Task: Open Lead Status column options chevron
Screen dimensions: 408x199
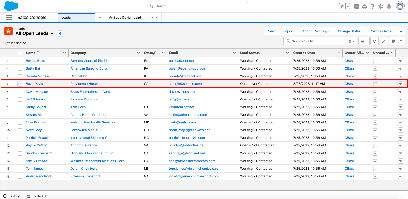Action: click(287, 53)
